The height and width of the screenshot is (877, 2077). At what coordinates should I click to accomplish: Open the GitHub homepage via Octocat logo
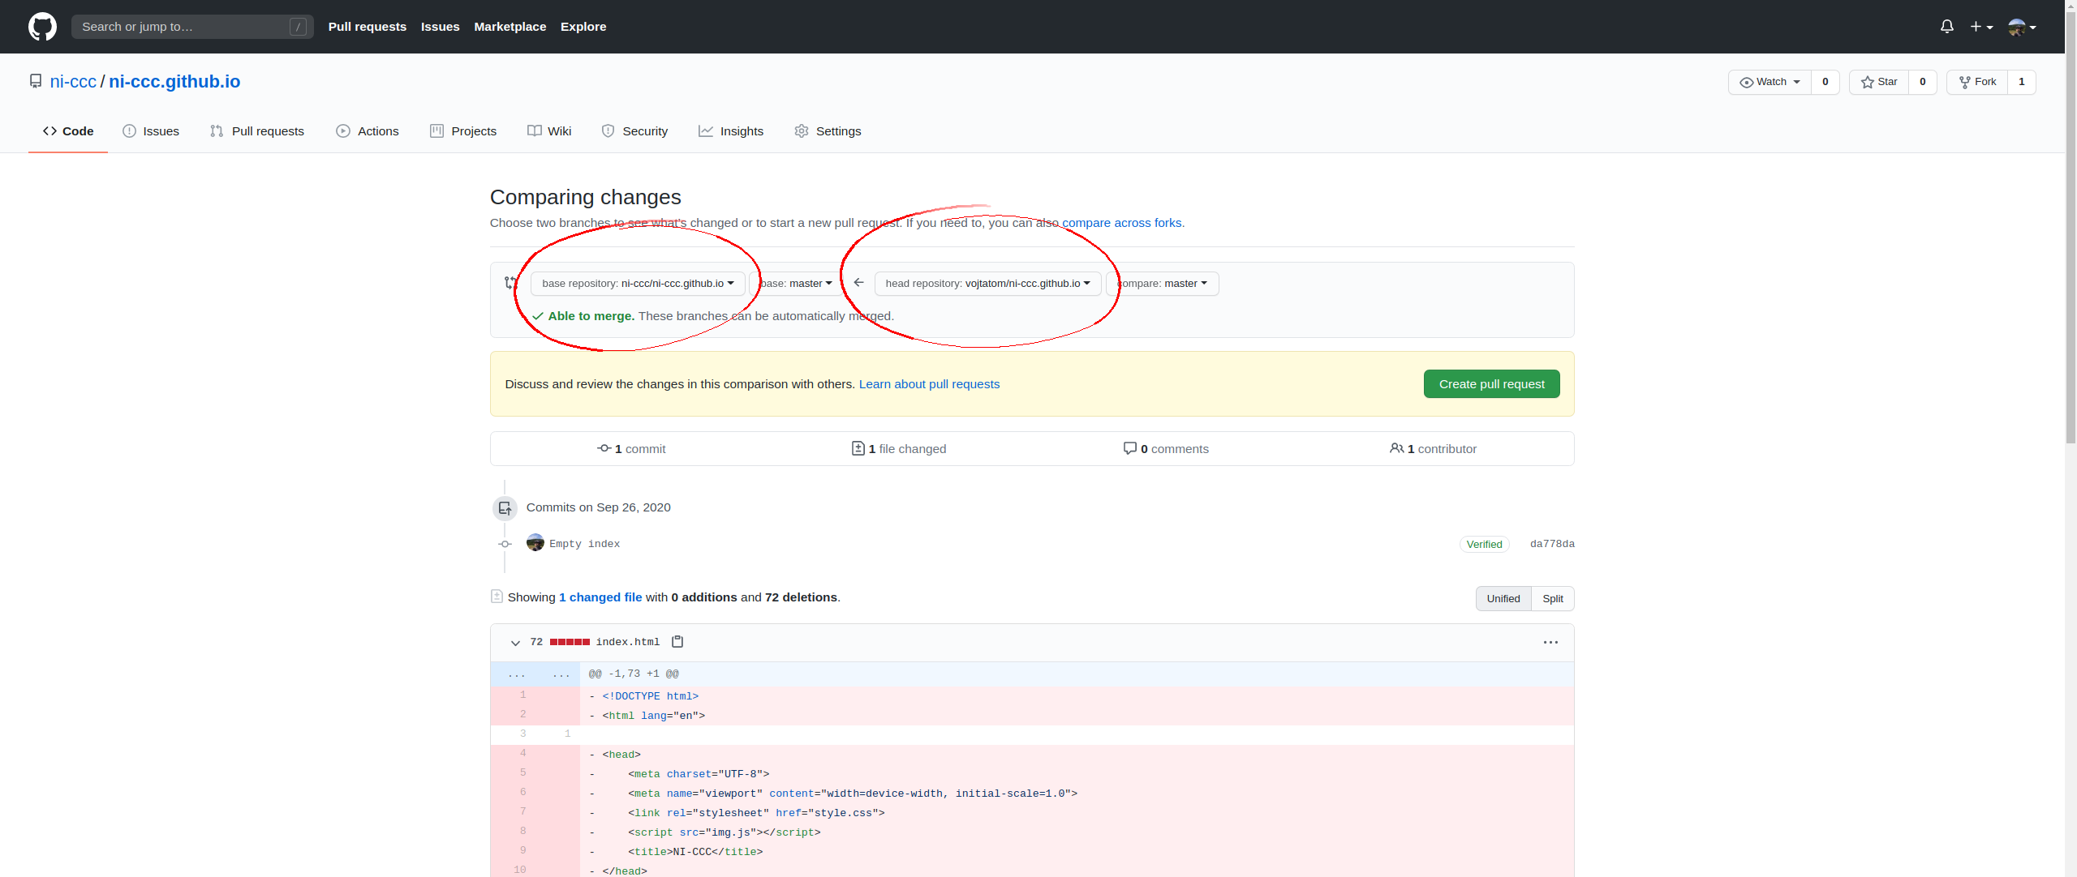tap(42, 27)
